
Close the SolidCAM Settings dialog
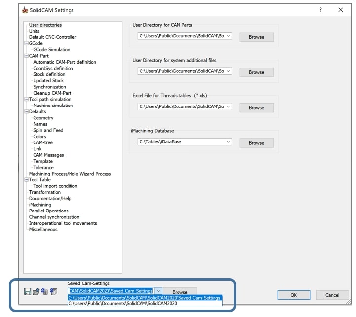coord(341,10)
